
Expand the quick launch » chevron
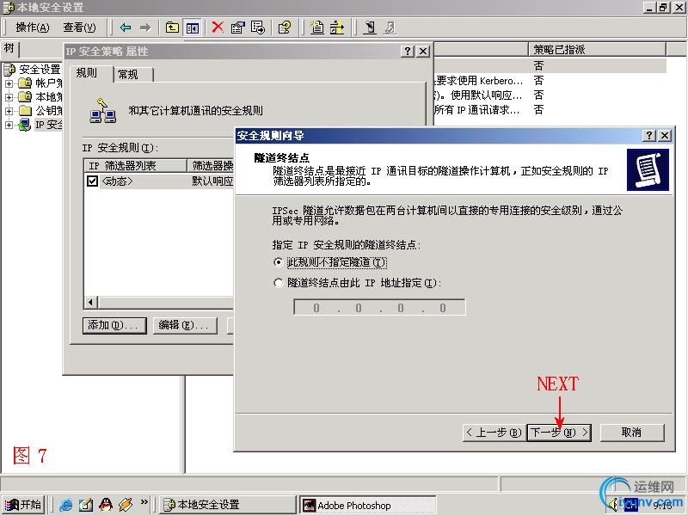144,502
